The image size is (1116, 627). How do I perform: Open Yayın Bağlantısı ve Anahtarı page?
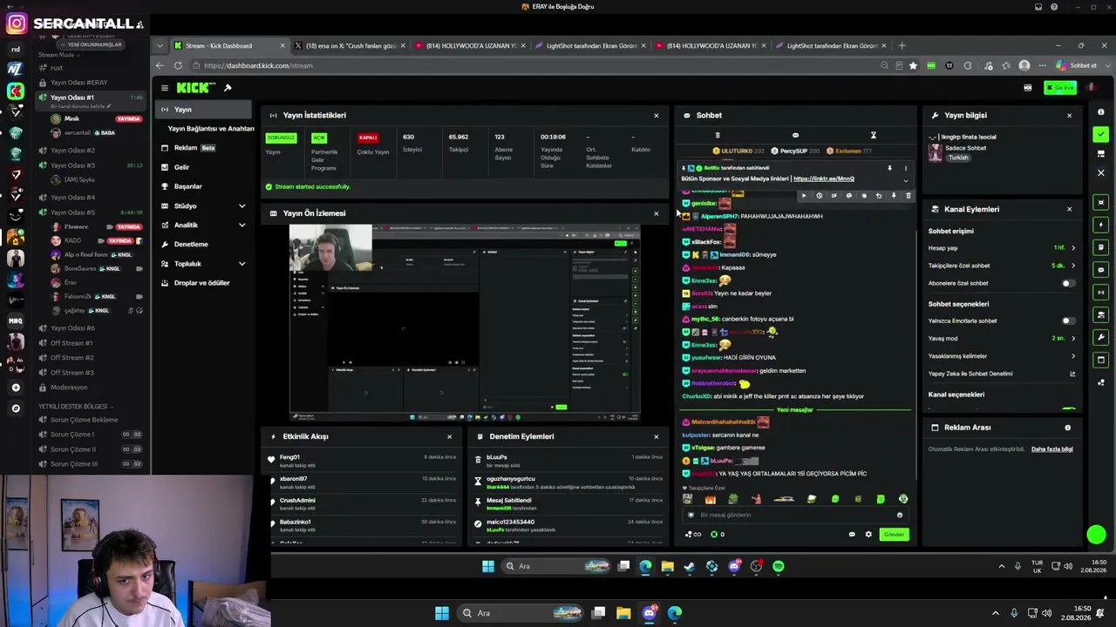click(x=211, y=129)
